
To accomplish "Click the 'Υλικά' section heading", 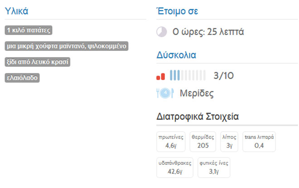I will click(17, 11).
